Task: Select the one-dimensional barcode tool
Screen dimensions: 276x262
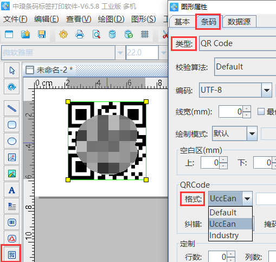Action: click(x=12, y=222)
